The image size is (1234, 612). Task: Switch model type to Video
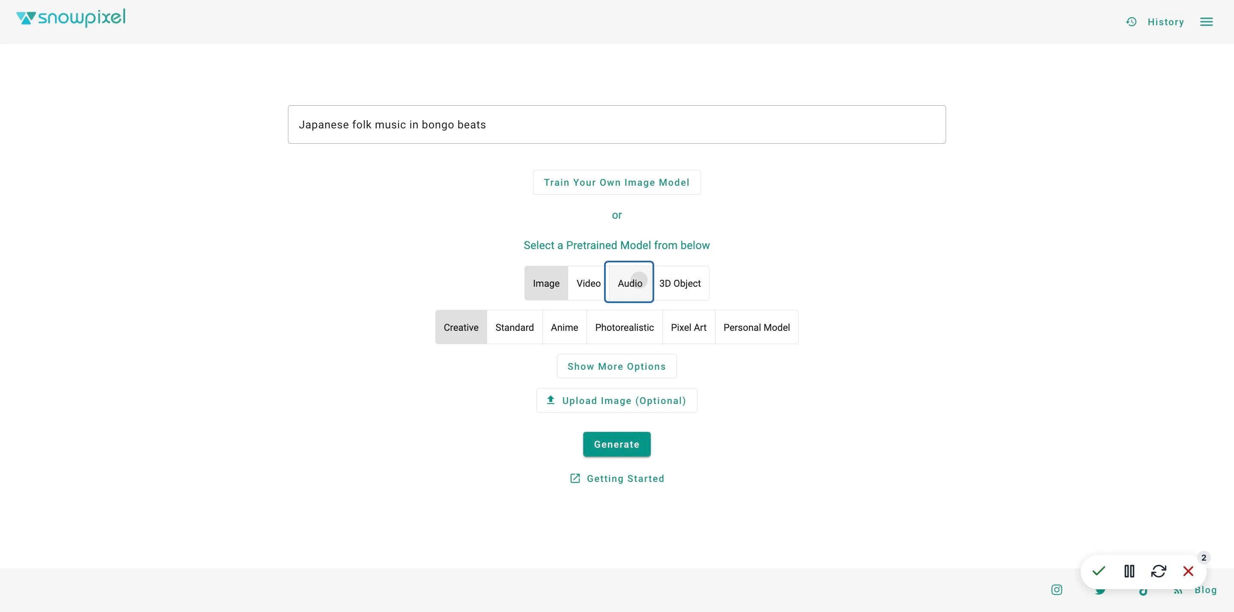588,283
